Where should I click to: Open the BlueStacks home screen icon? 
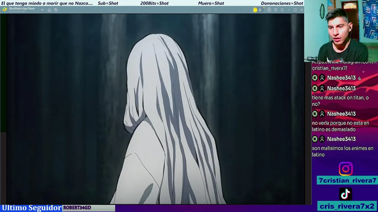point(49,10)
